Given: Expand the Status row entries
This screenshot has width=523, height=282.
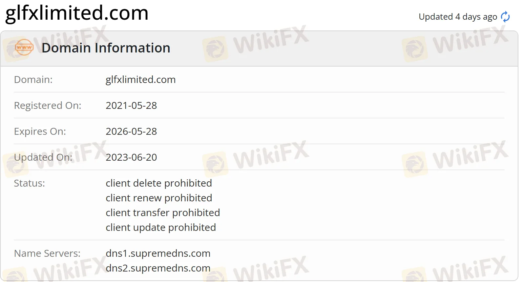Looking at the screenshot, I should pyautogui.click(x=29, y=183).
